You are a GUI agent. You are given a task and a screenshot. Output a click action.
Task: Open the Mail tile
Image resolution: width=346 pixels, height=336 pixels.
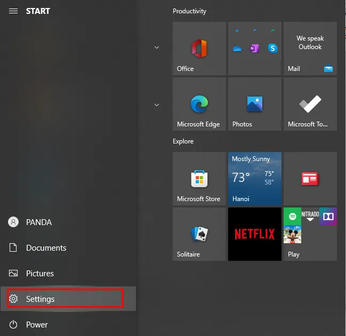point(310,49)
